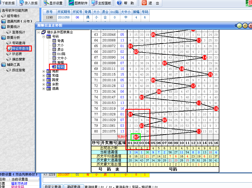Open 投注指南 under 辅助工具
This screenshot has height=188, width=252.
[19, 70]
